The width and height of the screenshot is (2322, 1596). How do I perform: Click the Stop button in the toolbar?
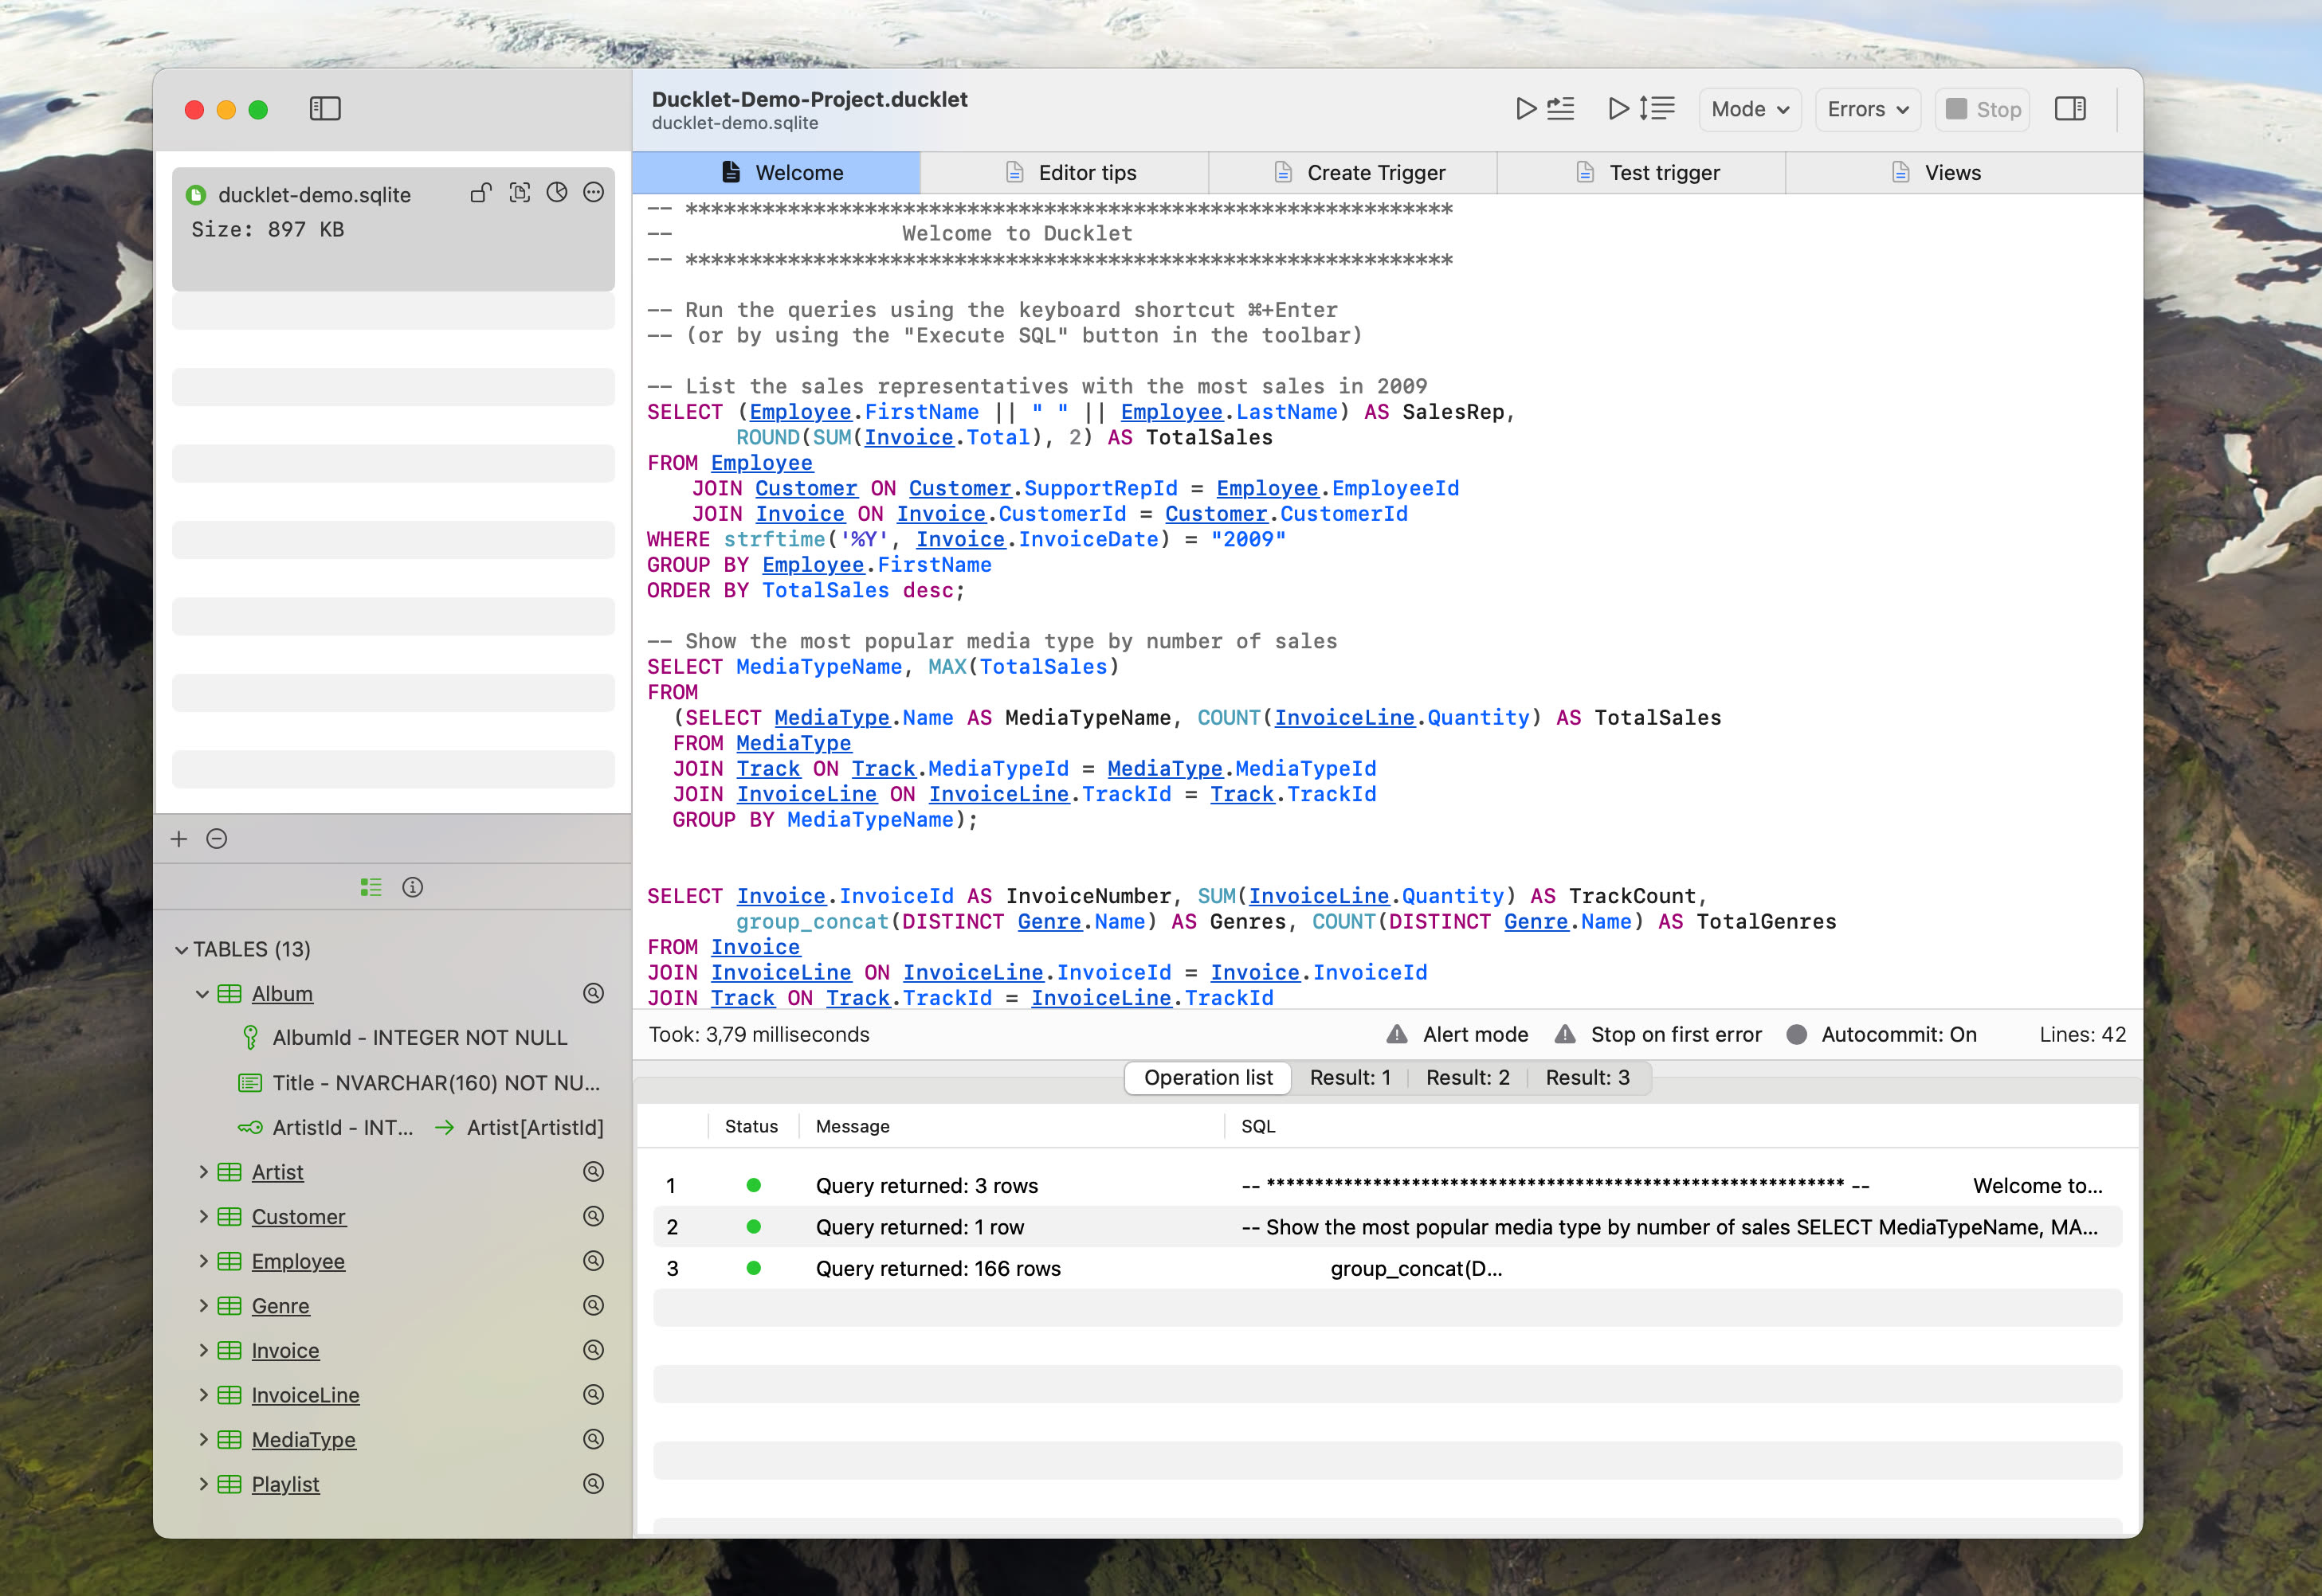coord(1981,109)
